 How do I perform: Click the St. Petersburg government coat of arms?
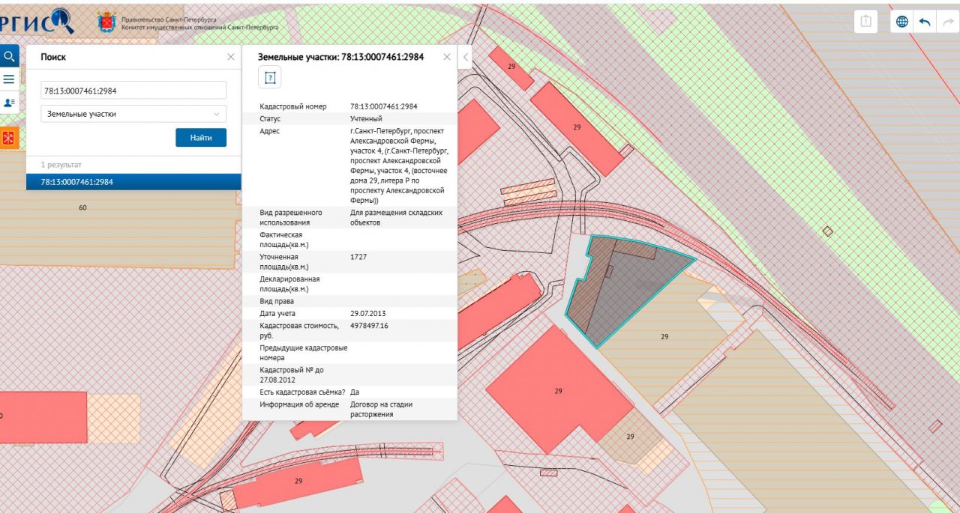point(106,22)
